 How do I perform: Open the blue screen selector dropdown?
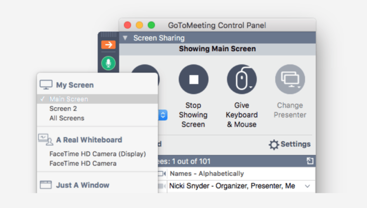pos(163,115)
